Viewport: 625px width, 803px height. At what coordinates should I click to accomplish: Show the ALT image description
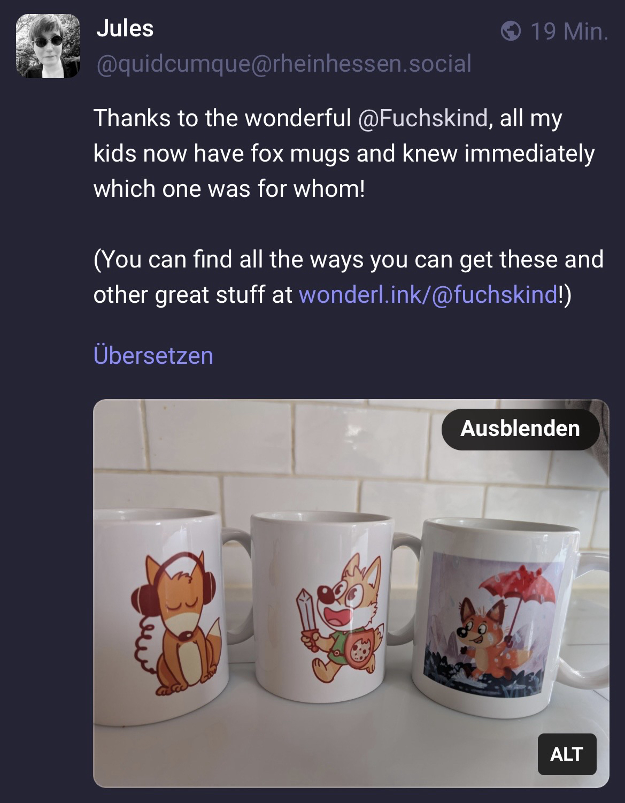coord(567,754)
